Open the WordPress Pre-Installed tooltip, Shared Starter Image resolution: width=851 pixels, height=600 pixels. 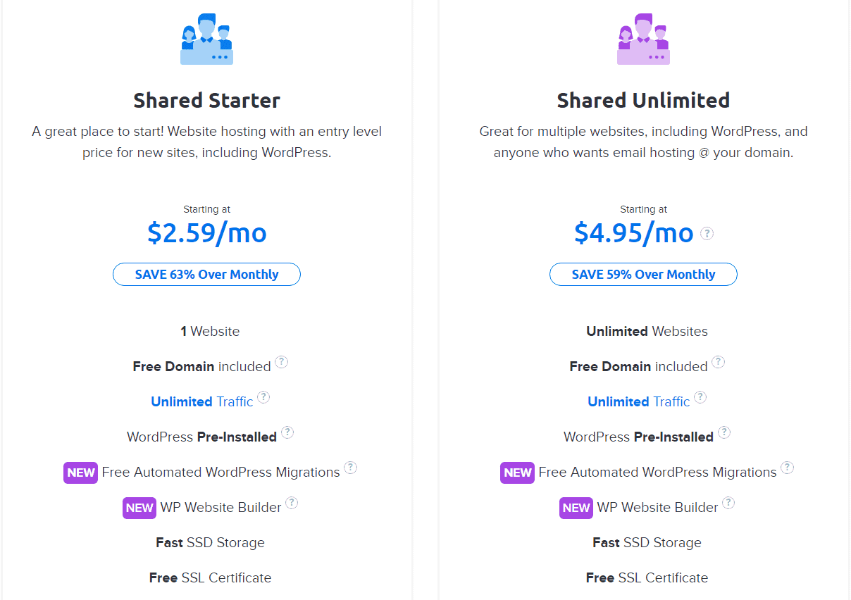pyautogui.click(x=287, y=432)
